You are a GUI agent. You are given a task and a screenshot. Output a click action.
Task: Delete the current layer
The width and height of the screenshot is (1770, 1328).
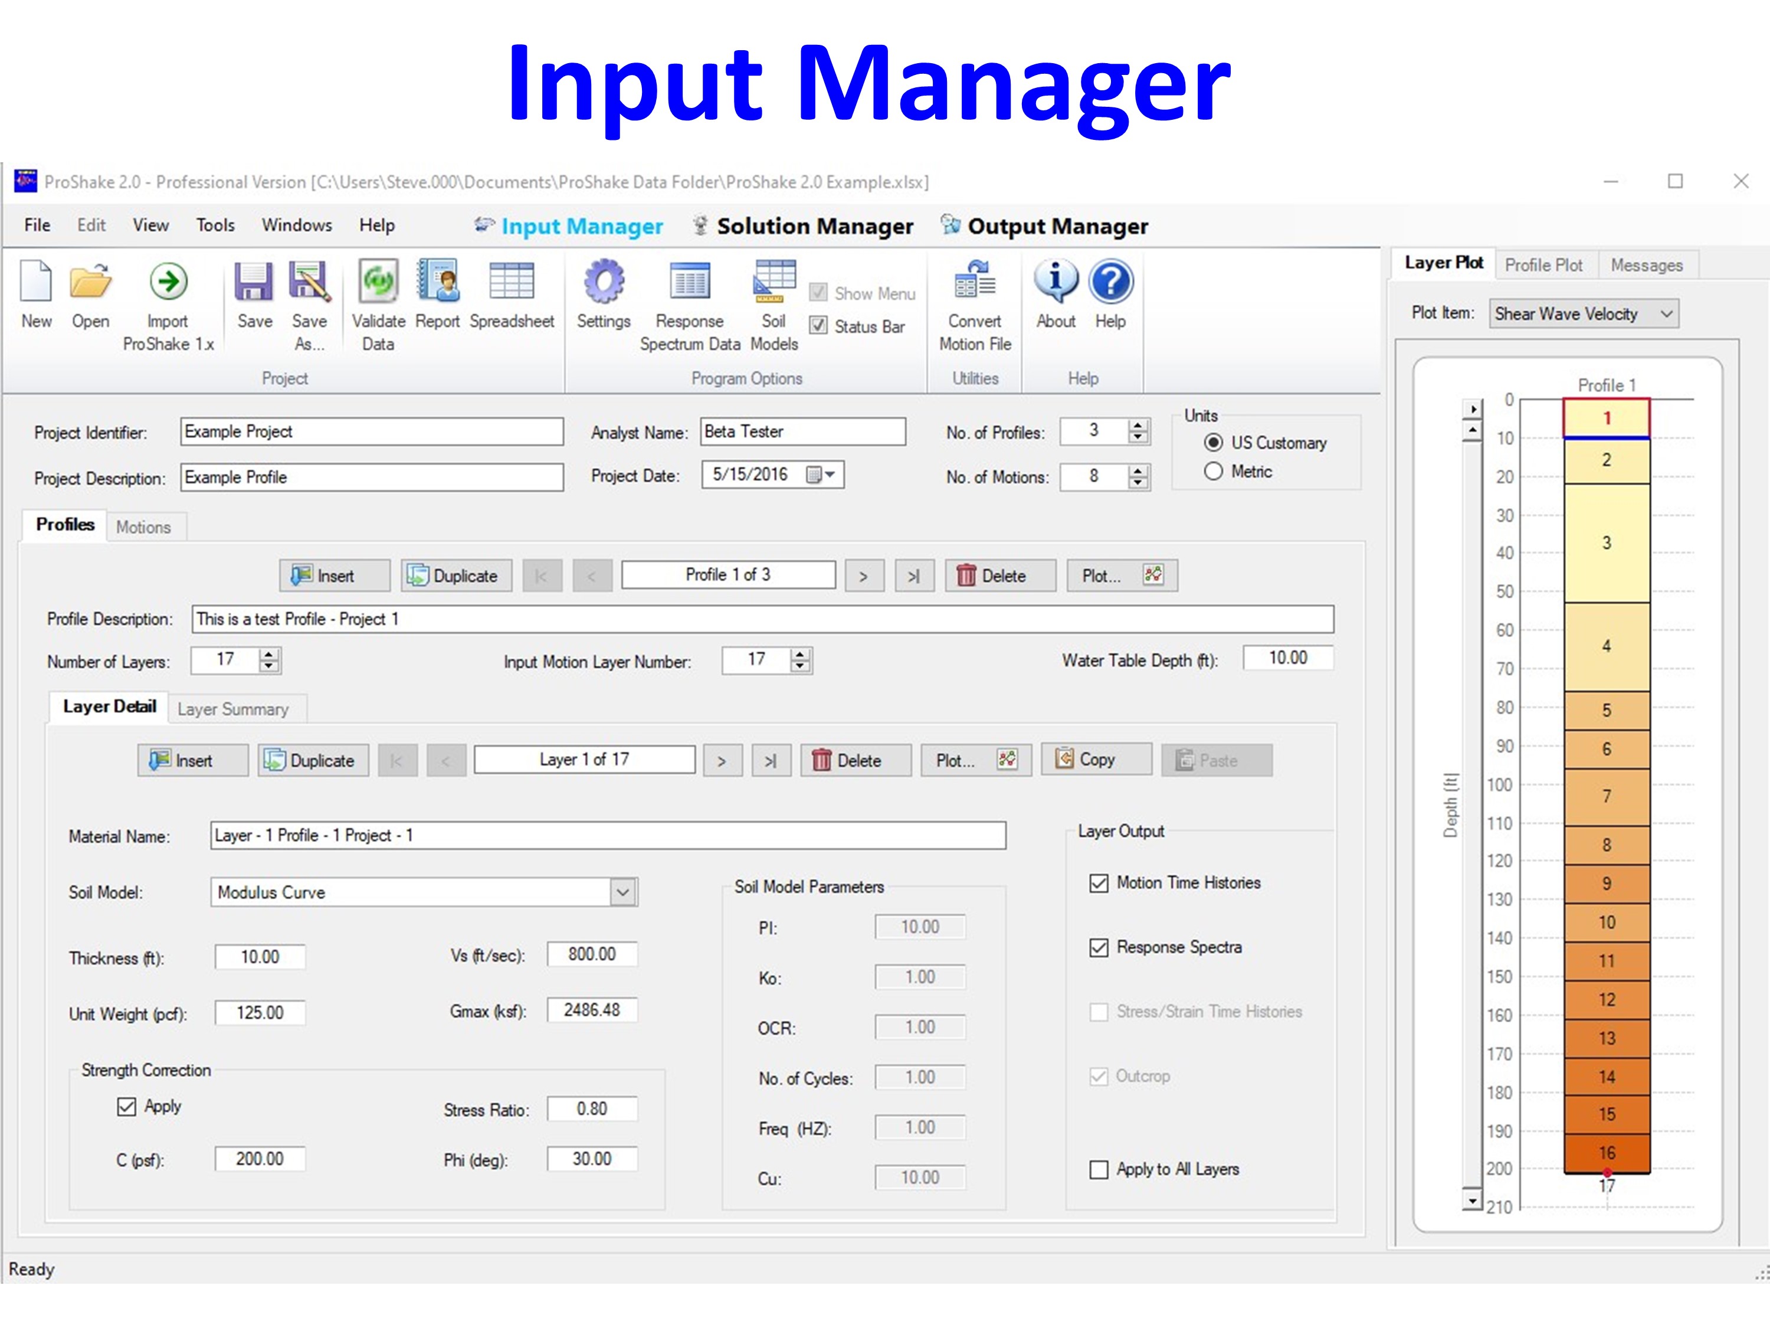[855, 760]
